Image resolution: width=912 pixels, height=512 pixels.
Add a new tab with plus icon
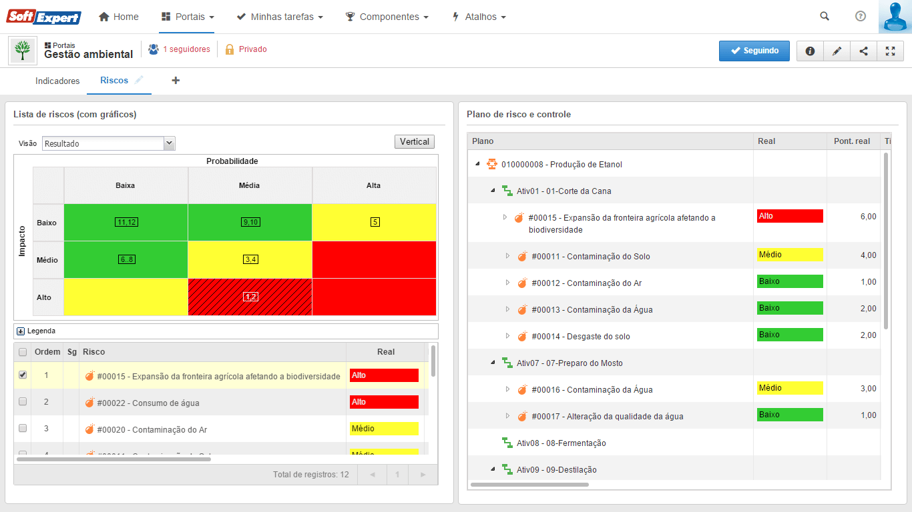point(176,81)
